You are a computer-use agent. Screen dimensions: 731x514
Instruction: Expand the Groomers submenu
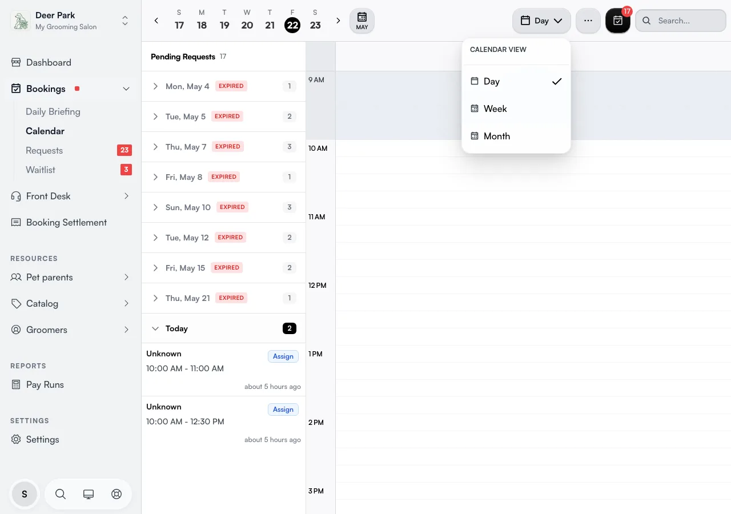[x=126, y=330]
